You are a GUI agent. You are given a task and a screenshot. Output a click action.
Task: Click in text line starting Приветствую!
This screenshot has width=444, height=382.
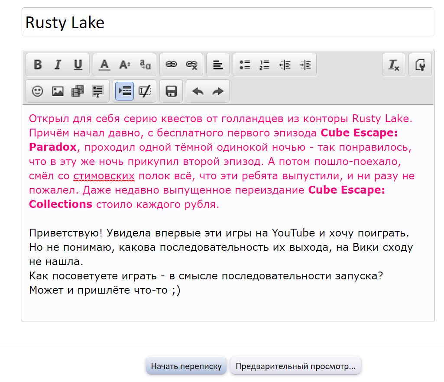tap(219, 233)
